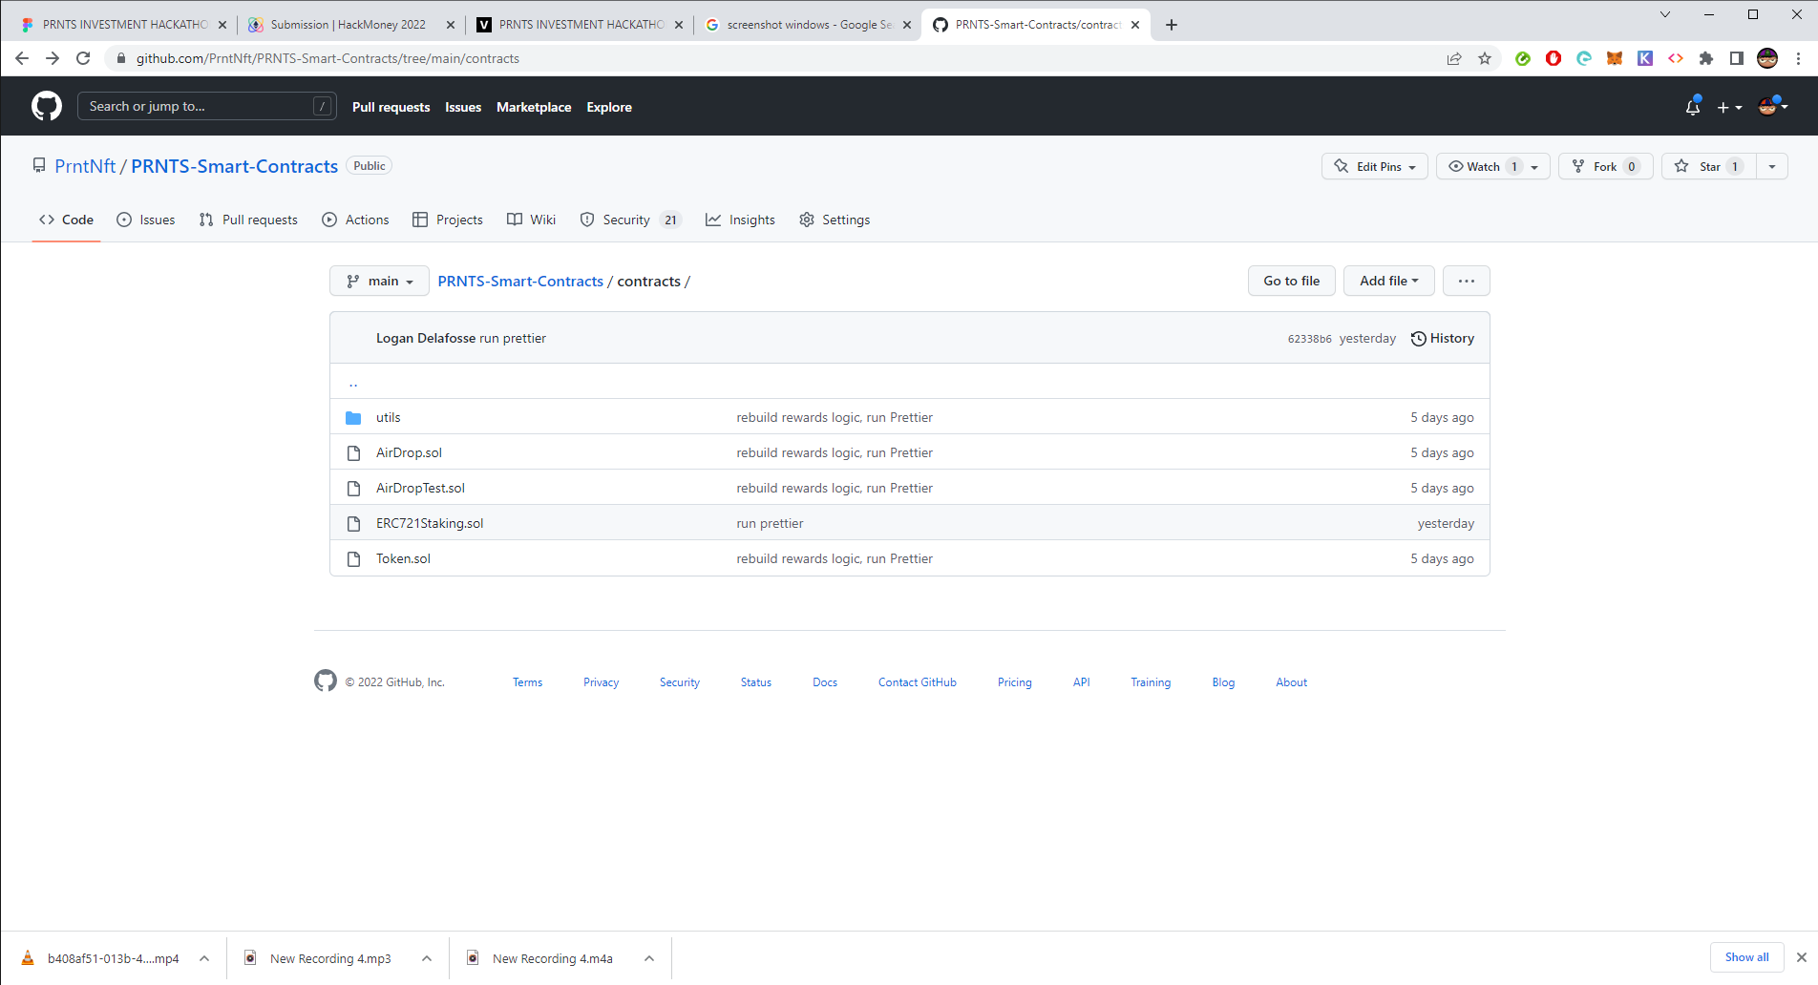Image resolution: width=1818 pixels, height=985 pixels.
Task: Click the footer Docs link
Action: 825,682
